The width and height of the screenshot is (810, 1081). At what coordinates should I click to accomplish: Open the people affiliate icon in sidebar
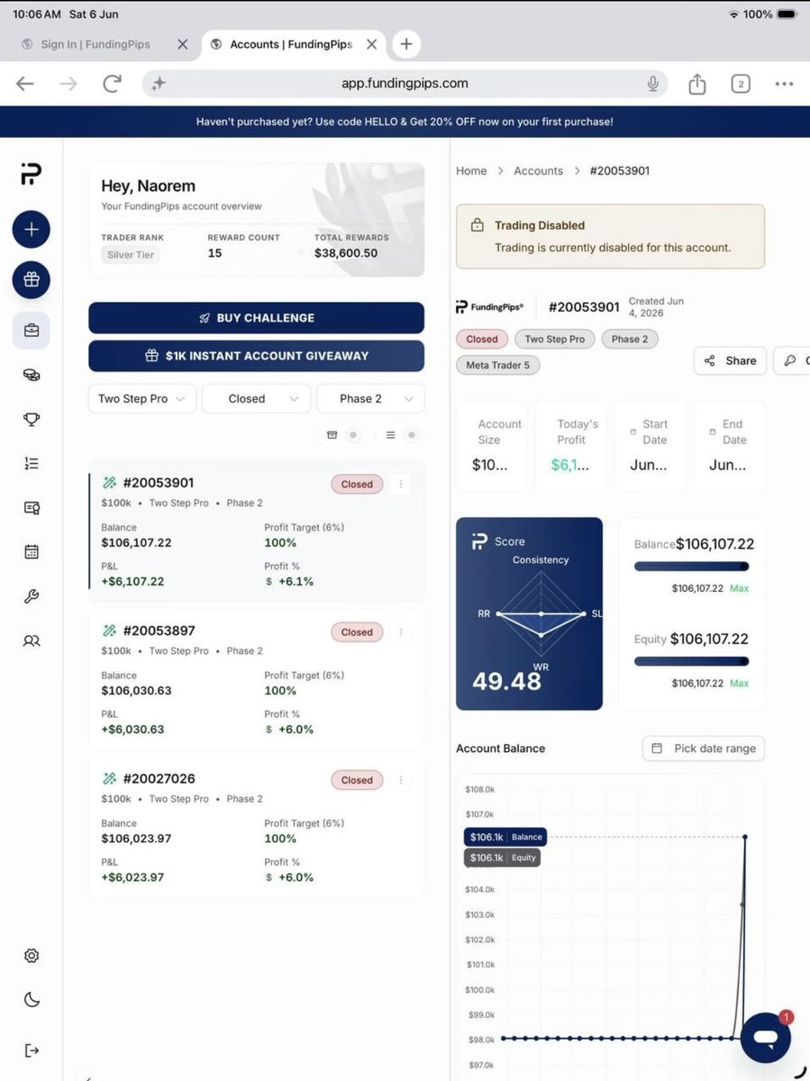tap(32, 640)
